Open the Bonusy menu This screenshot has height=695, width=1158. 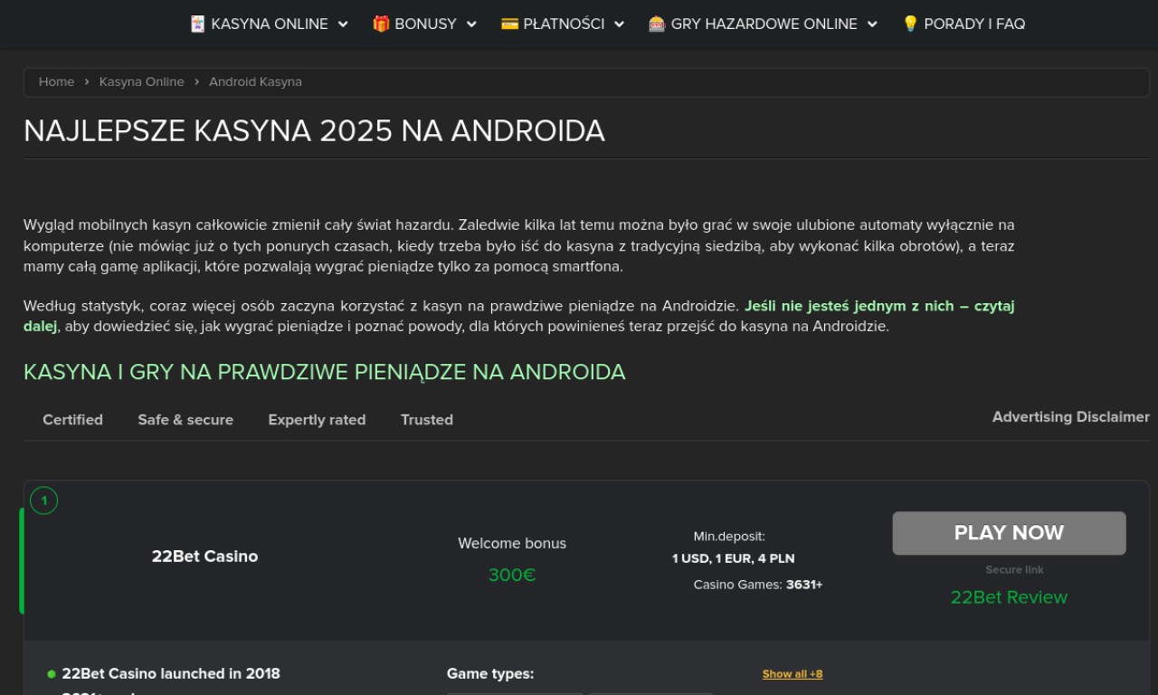pyautogui.click(x=424, y=24)
